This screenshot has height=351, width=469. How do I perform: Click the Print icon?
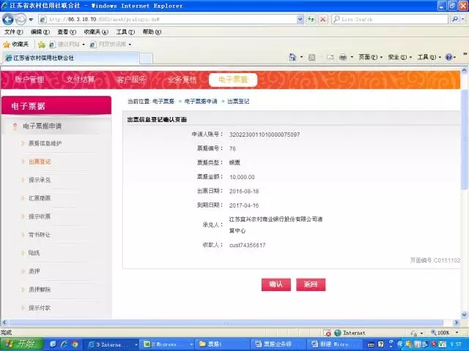(343, 57)
